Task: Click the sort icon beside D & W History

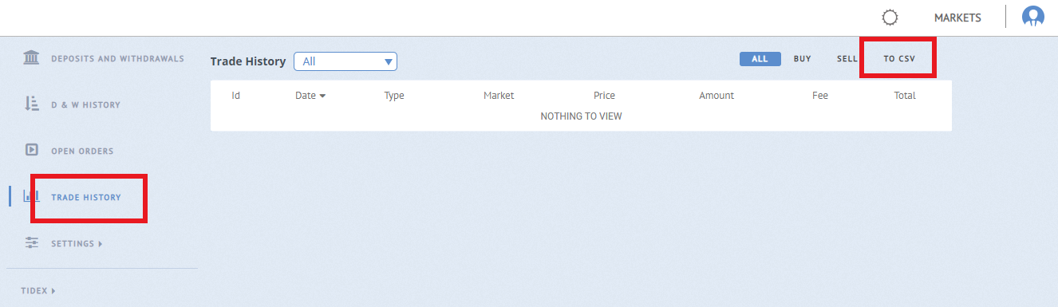Action: coord(32,104)
